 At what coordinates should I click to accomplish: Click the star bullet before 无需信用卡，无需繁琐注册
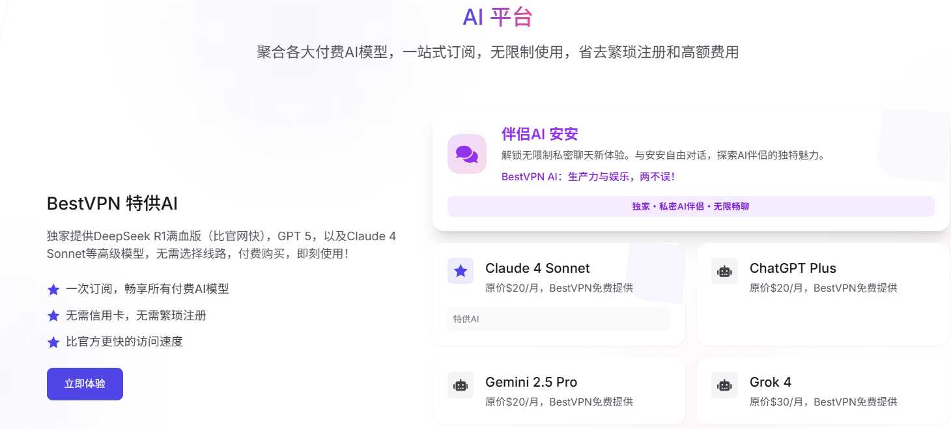tap(53, 316)
